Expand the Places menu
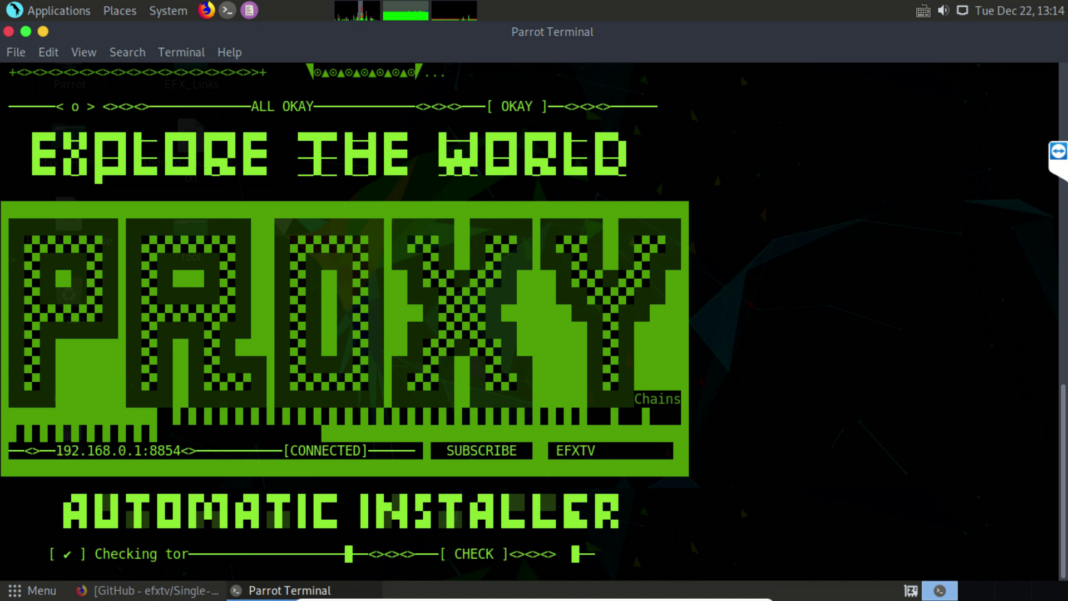Screen dimensions: 1068x601 pos(120,11)
